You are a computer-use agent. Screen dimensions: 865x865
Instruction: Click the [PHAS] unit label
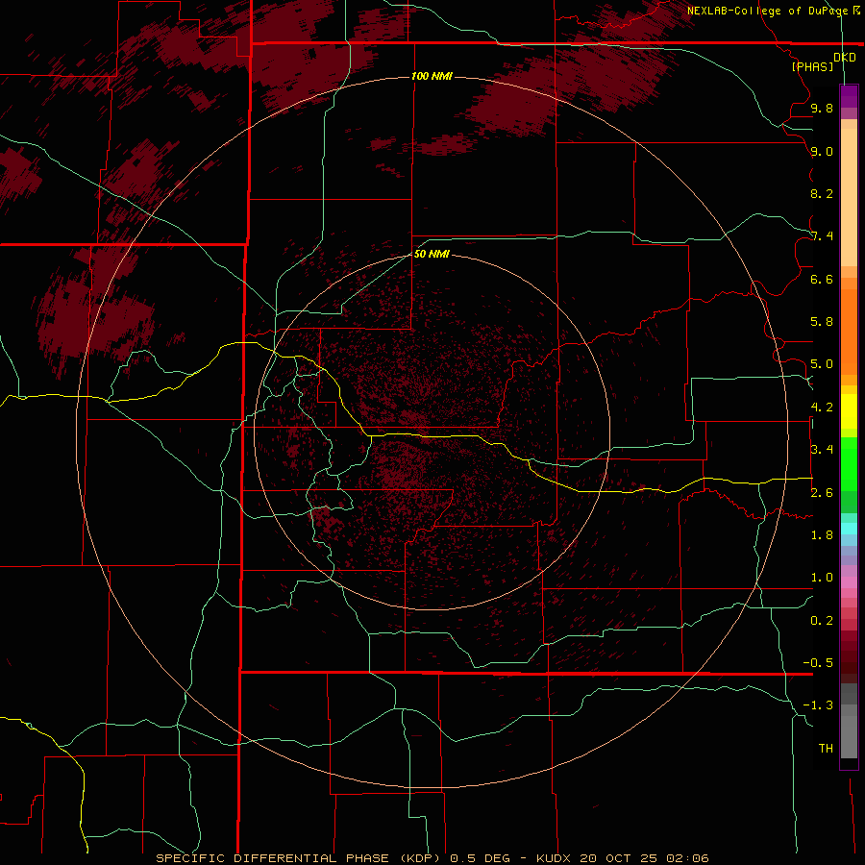(x=812, y=66)
